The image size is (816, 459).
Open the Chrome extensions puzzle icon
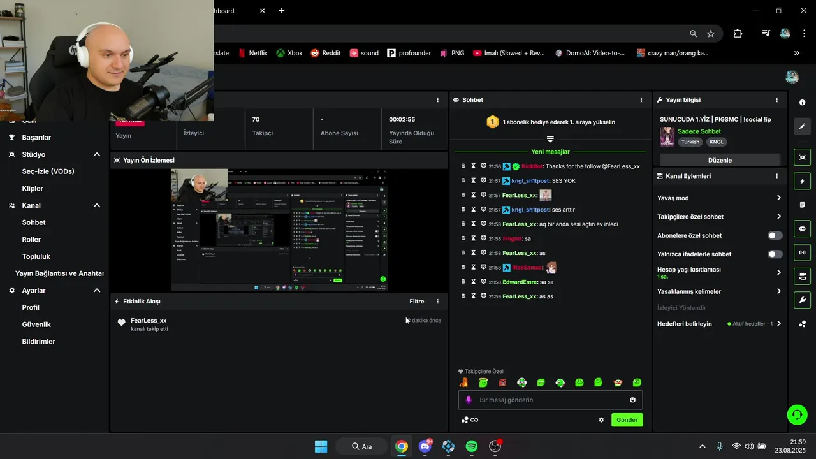pyautogui.click(x=738, y=34)
